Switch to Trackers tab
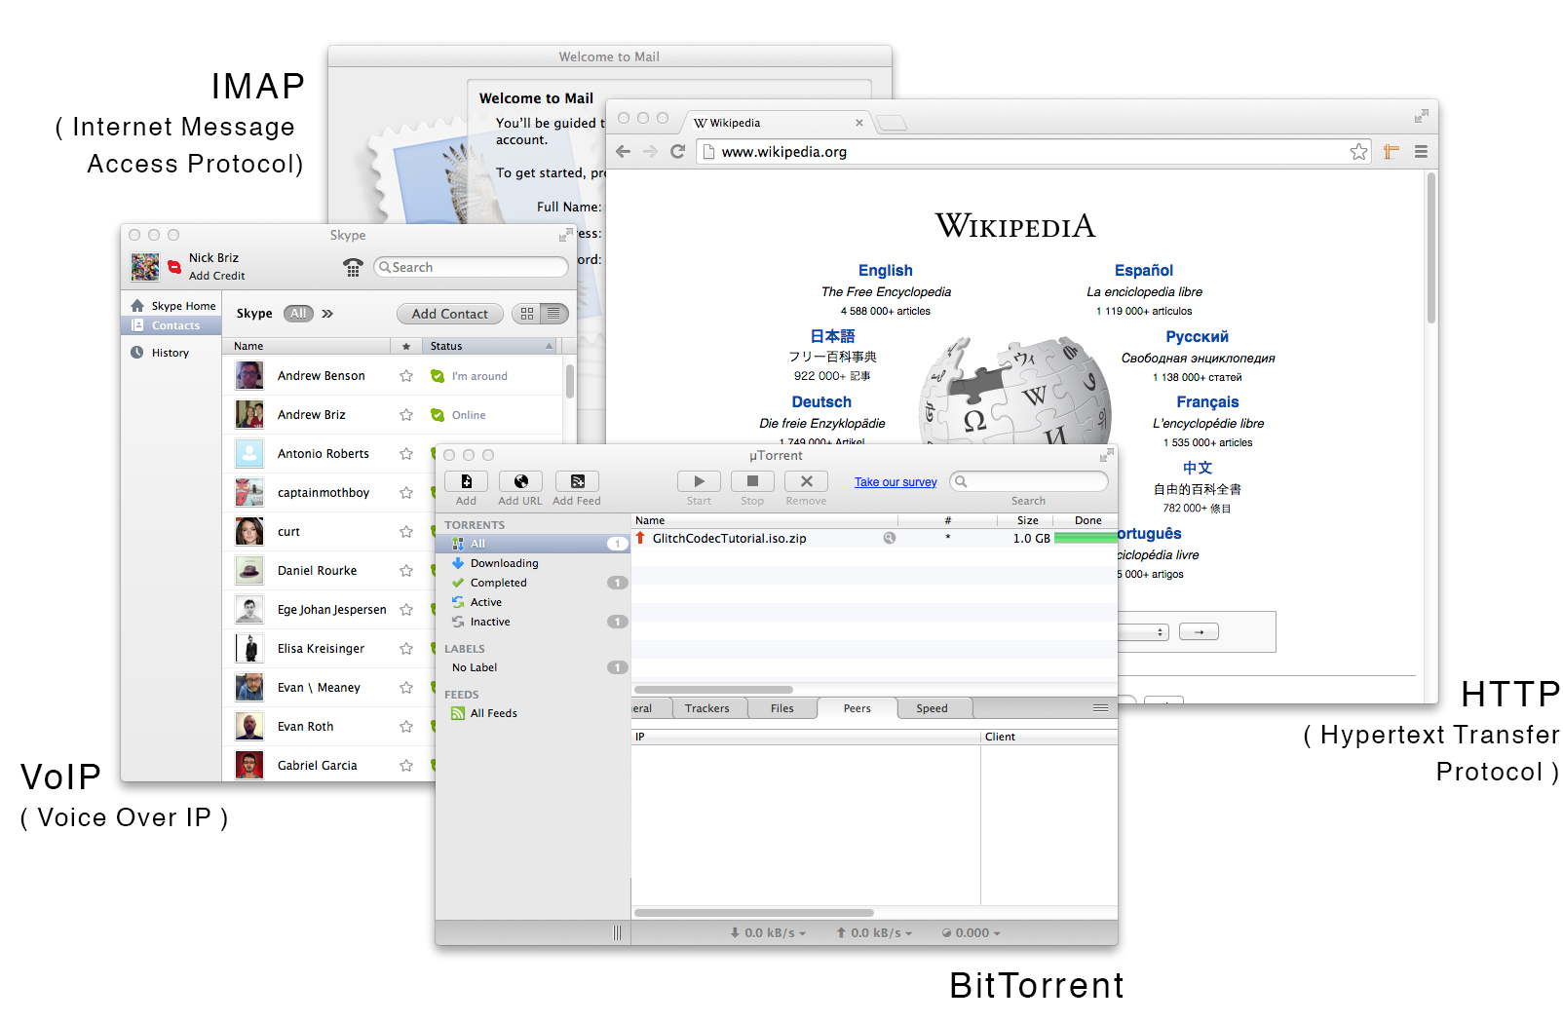This screenshot has height=1023, width=1563. pos(707,708)
